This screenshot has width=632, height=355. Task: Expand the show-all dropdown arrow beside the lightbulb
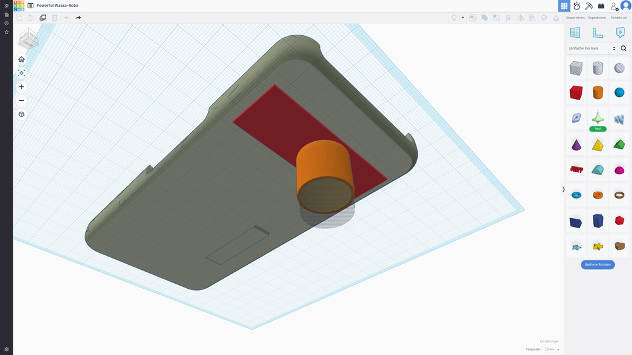463,18
